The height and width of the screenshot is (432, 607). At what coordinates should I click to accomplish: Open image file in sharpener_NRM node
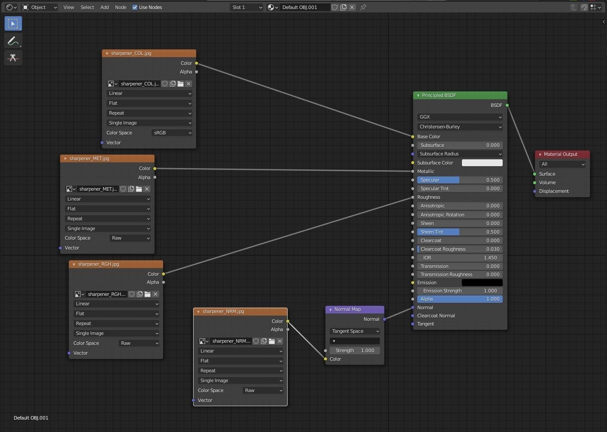pyautogui.click(x=272, y=341)
